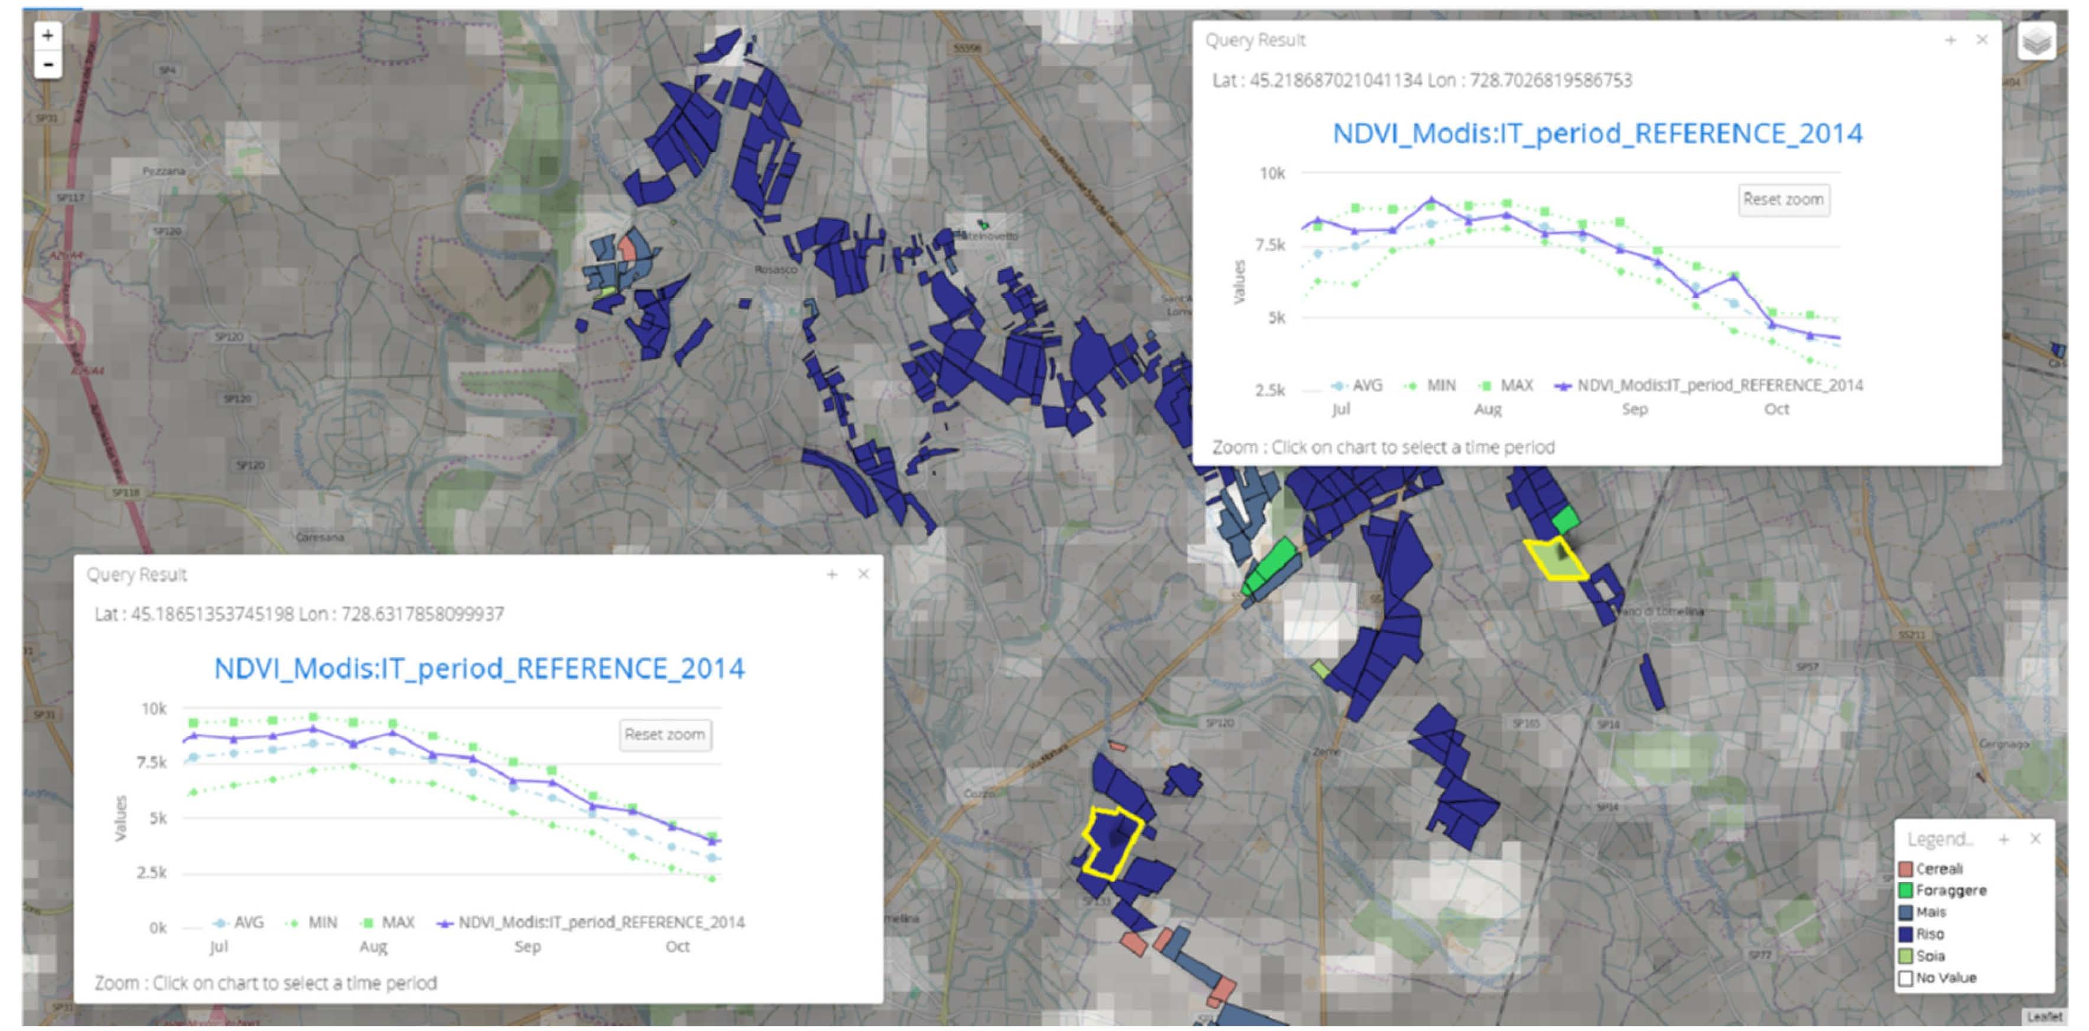Click the Foraggere green legend swatch
The width and height of the screenshot is (2089, 1031).
(1906, 891)
